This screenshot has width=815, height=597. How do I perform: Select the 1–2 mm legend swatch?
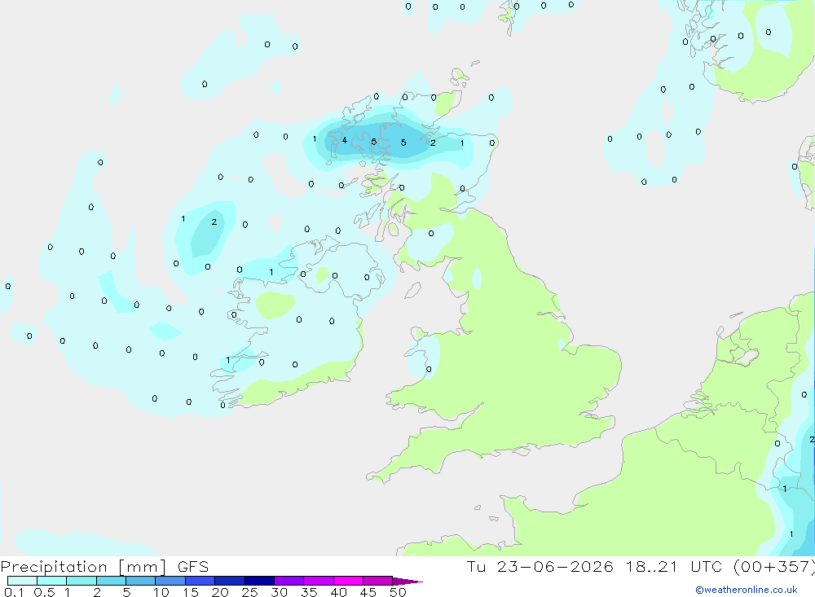[81, 581]
